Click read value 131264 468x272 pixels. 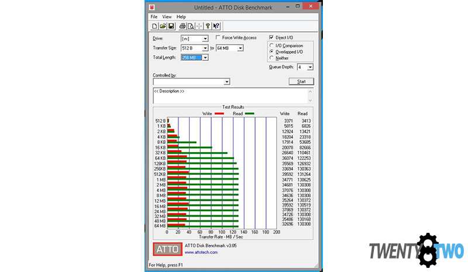(304, 174)
